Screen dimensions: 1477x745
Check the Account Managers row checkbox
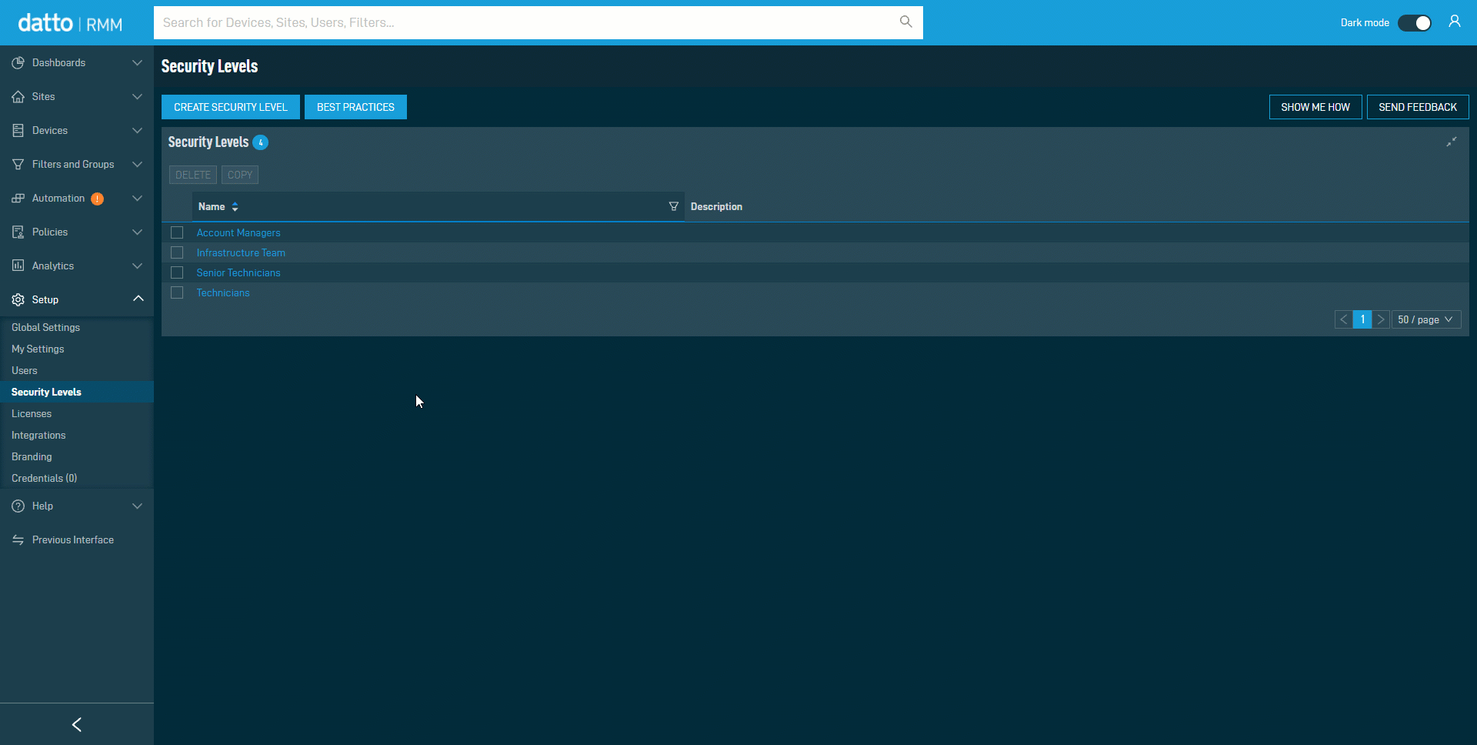177,232
